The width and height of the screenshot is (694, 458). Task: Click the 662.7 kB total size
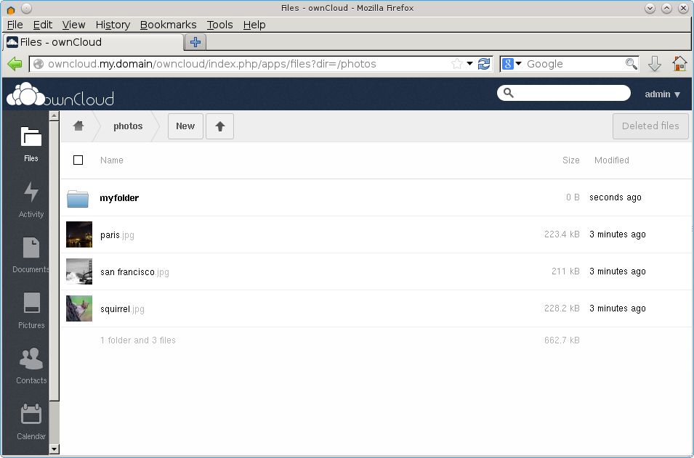(562, 340)
